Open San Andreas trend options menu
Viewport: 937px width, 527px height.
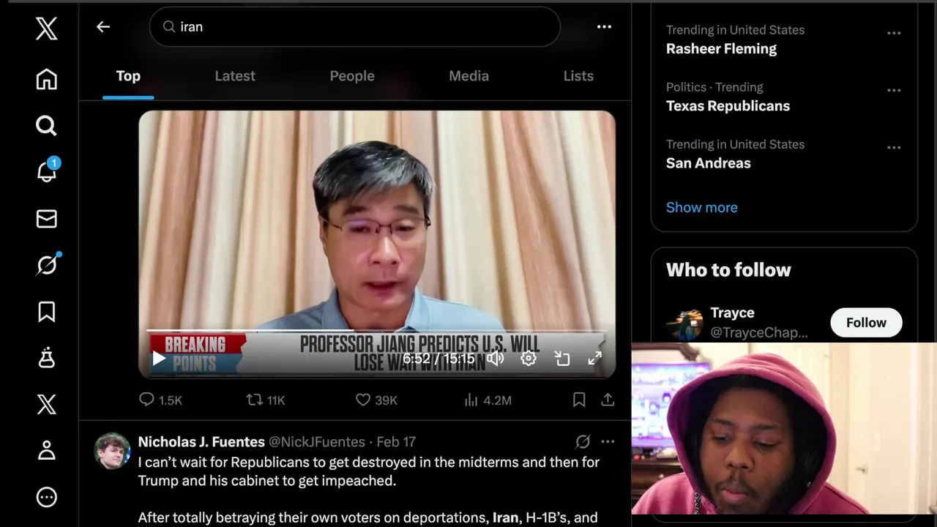[x=894, y=147]
